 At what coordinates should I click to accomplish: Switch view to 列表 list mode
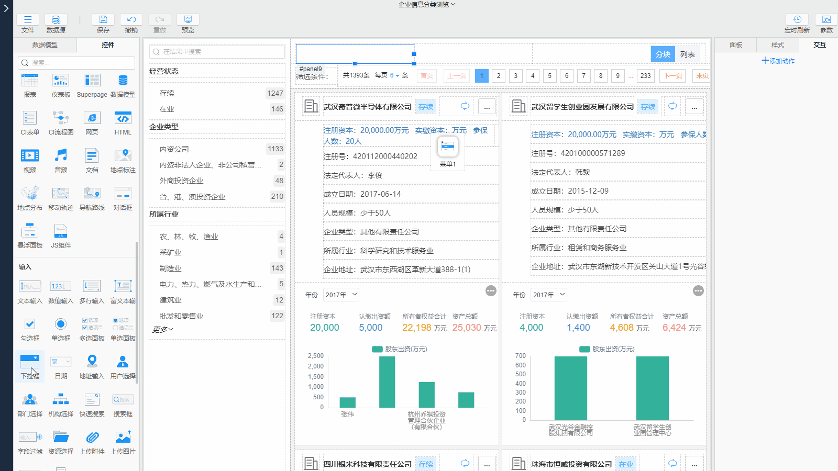[x=687, y=54]
